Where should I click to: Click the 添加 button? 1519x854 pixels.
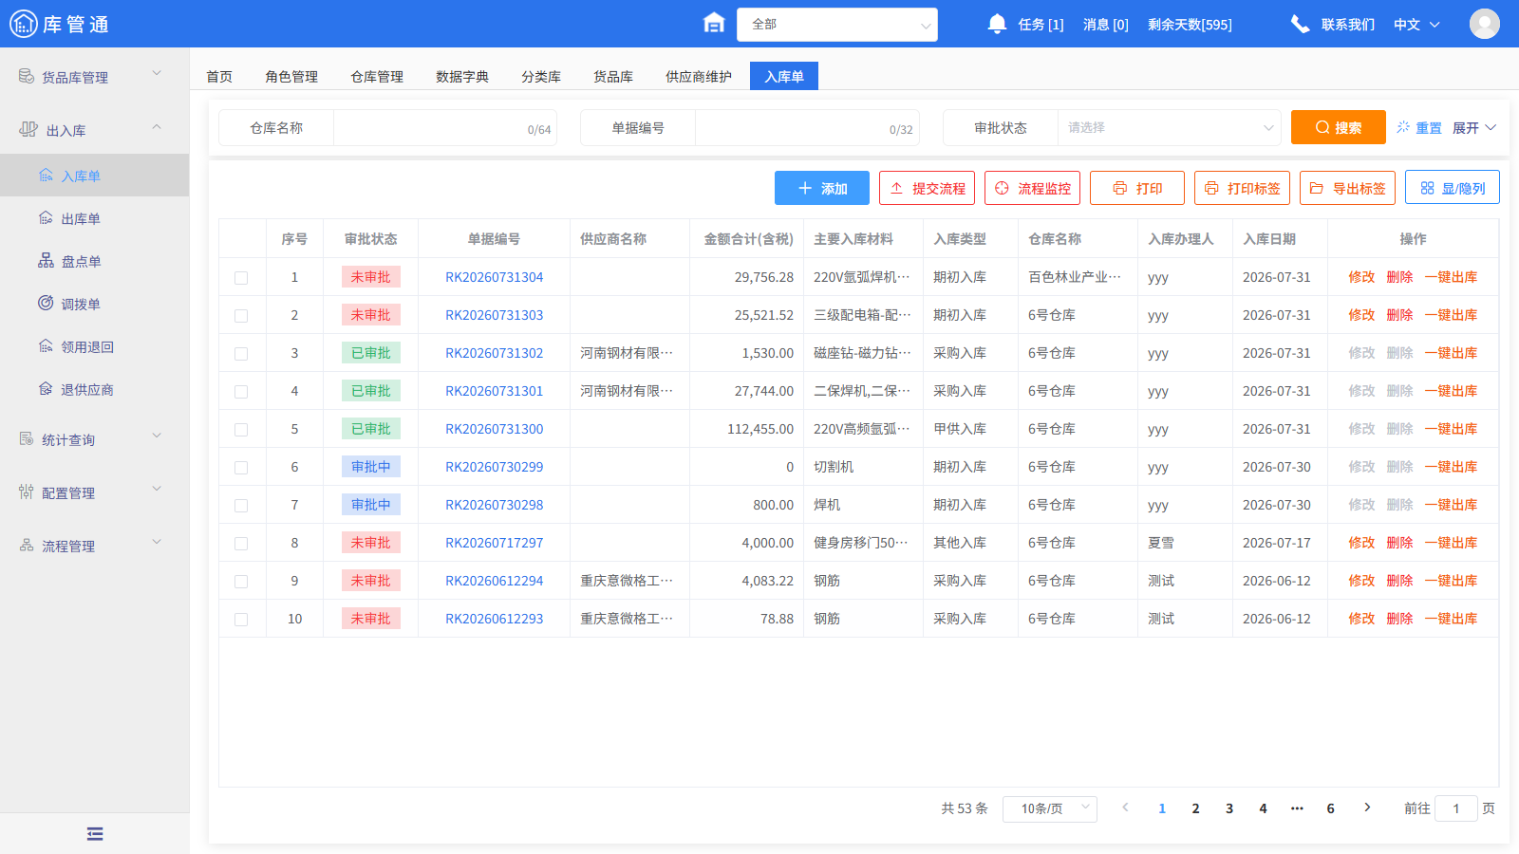coord(822,188)
